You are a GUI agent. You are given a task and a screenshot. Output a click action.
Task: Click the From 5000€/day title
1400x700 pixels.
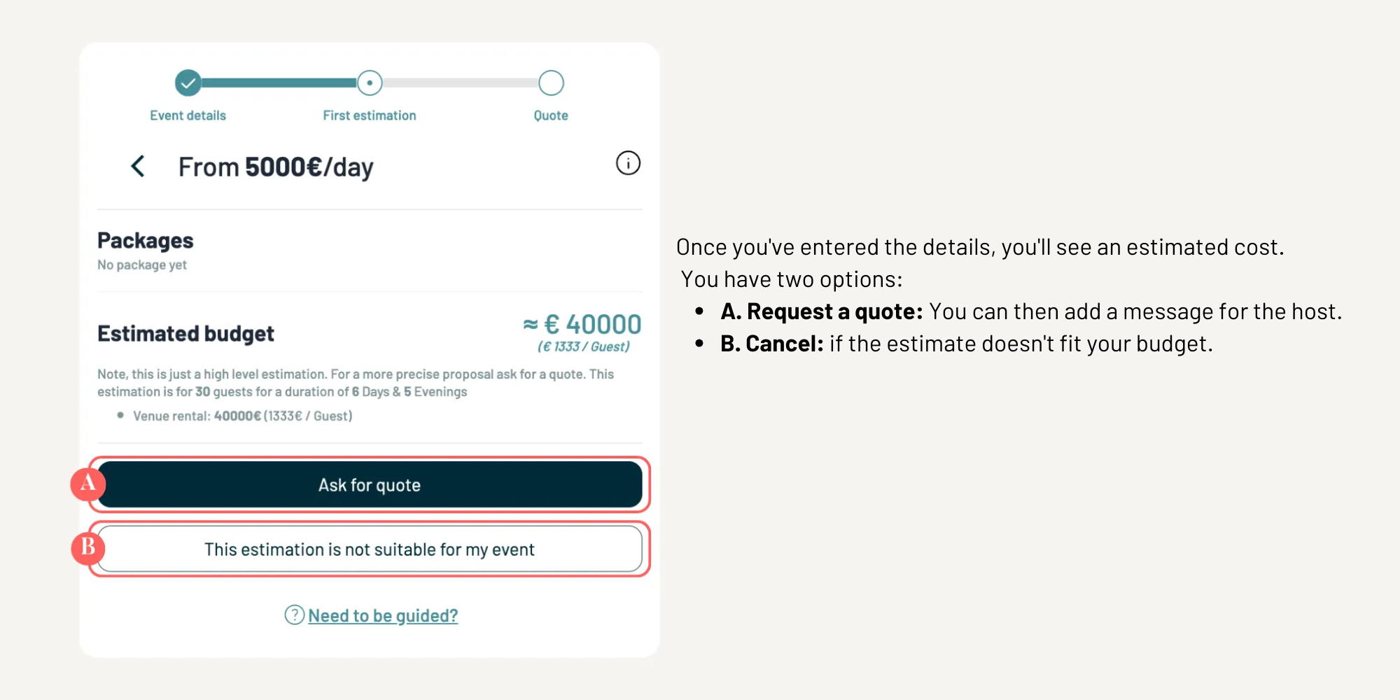pyautogui.click(x=276, y=167)
